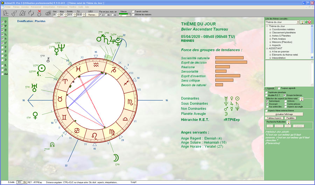Viewport: 315px width, 185px height.
Task: Click the red stop icon beside the theme list
Action: click(309, 22)
